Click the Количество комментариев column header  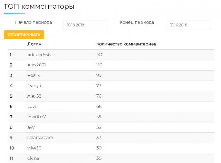(x=127, y=44)
